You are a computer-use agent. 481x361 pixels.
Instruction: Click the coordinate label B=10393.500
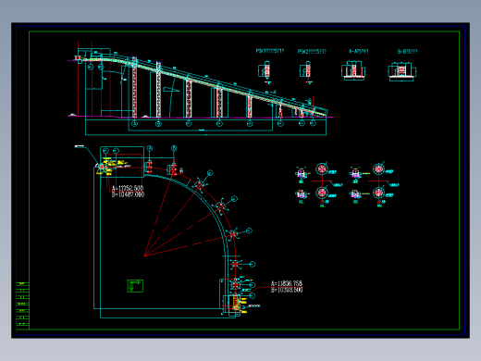click(287, 290)
